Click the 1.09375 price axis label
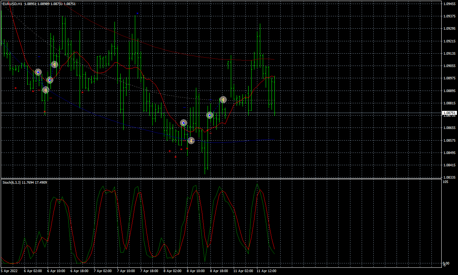 click(449, 16)
